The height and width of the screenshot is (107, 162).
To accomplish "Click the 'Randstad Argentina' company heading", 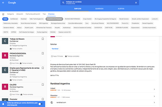I will [x=60, y=84].
